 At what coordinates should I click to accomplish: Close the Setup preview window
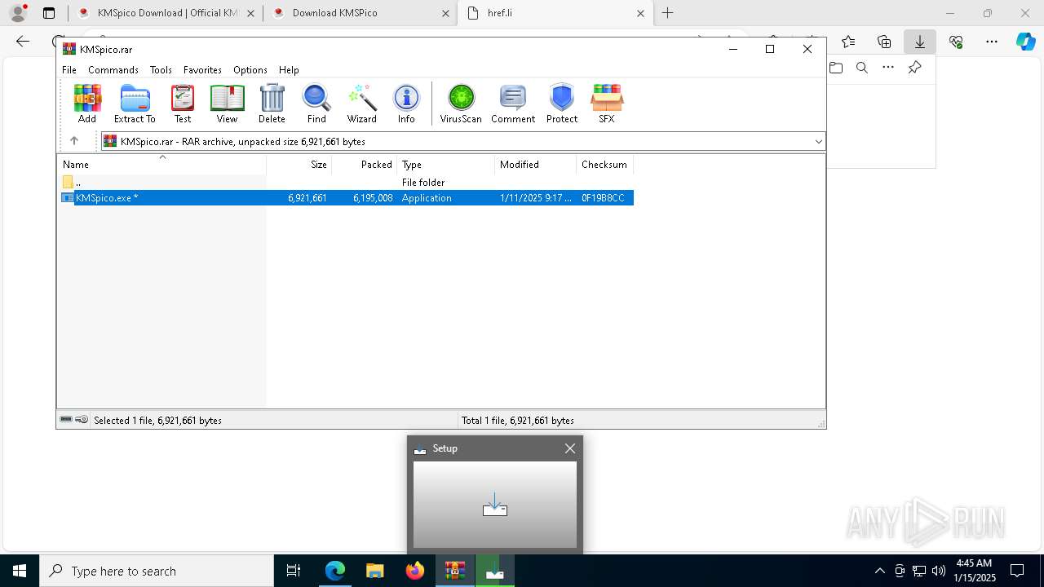tap(570, 448)
